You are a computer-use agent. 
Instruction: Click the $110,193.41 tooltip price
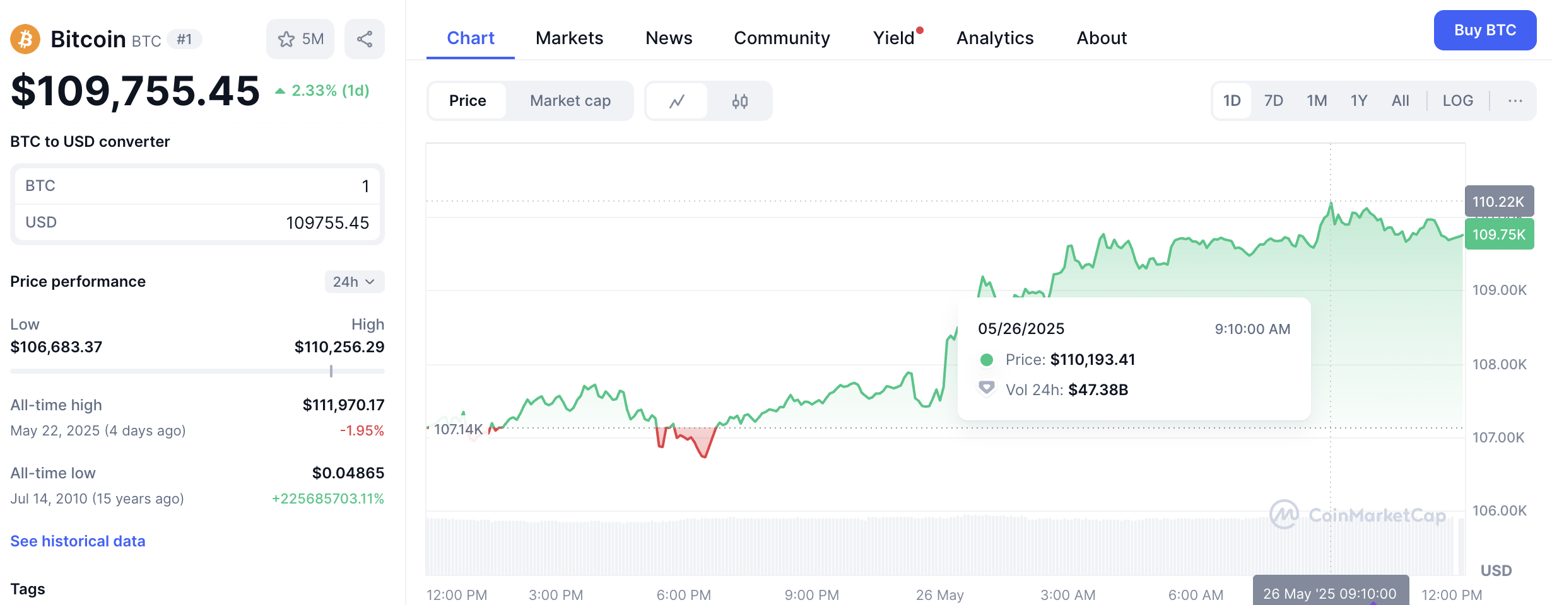click(x=1093, y=359)
